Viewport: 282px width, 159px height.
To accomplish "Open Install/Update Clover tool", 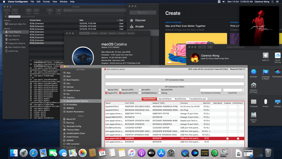I will 76,133.
